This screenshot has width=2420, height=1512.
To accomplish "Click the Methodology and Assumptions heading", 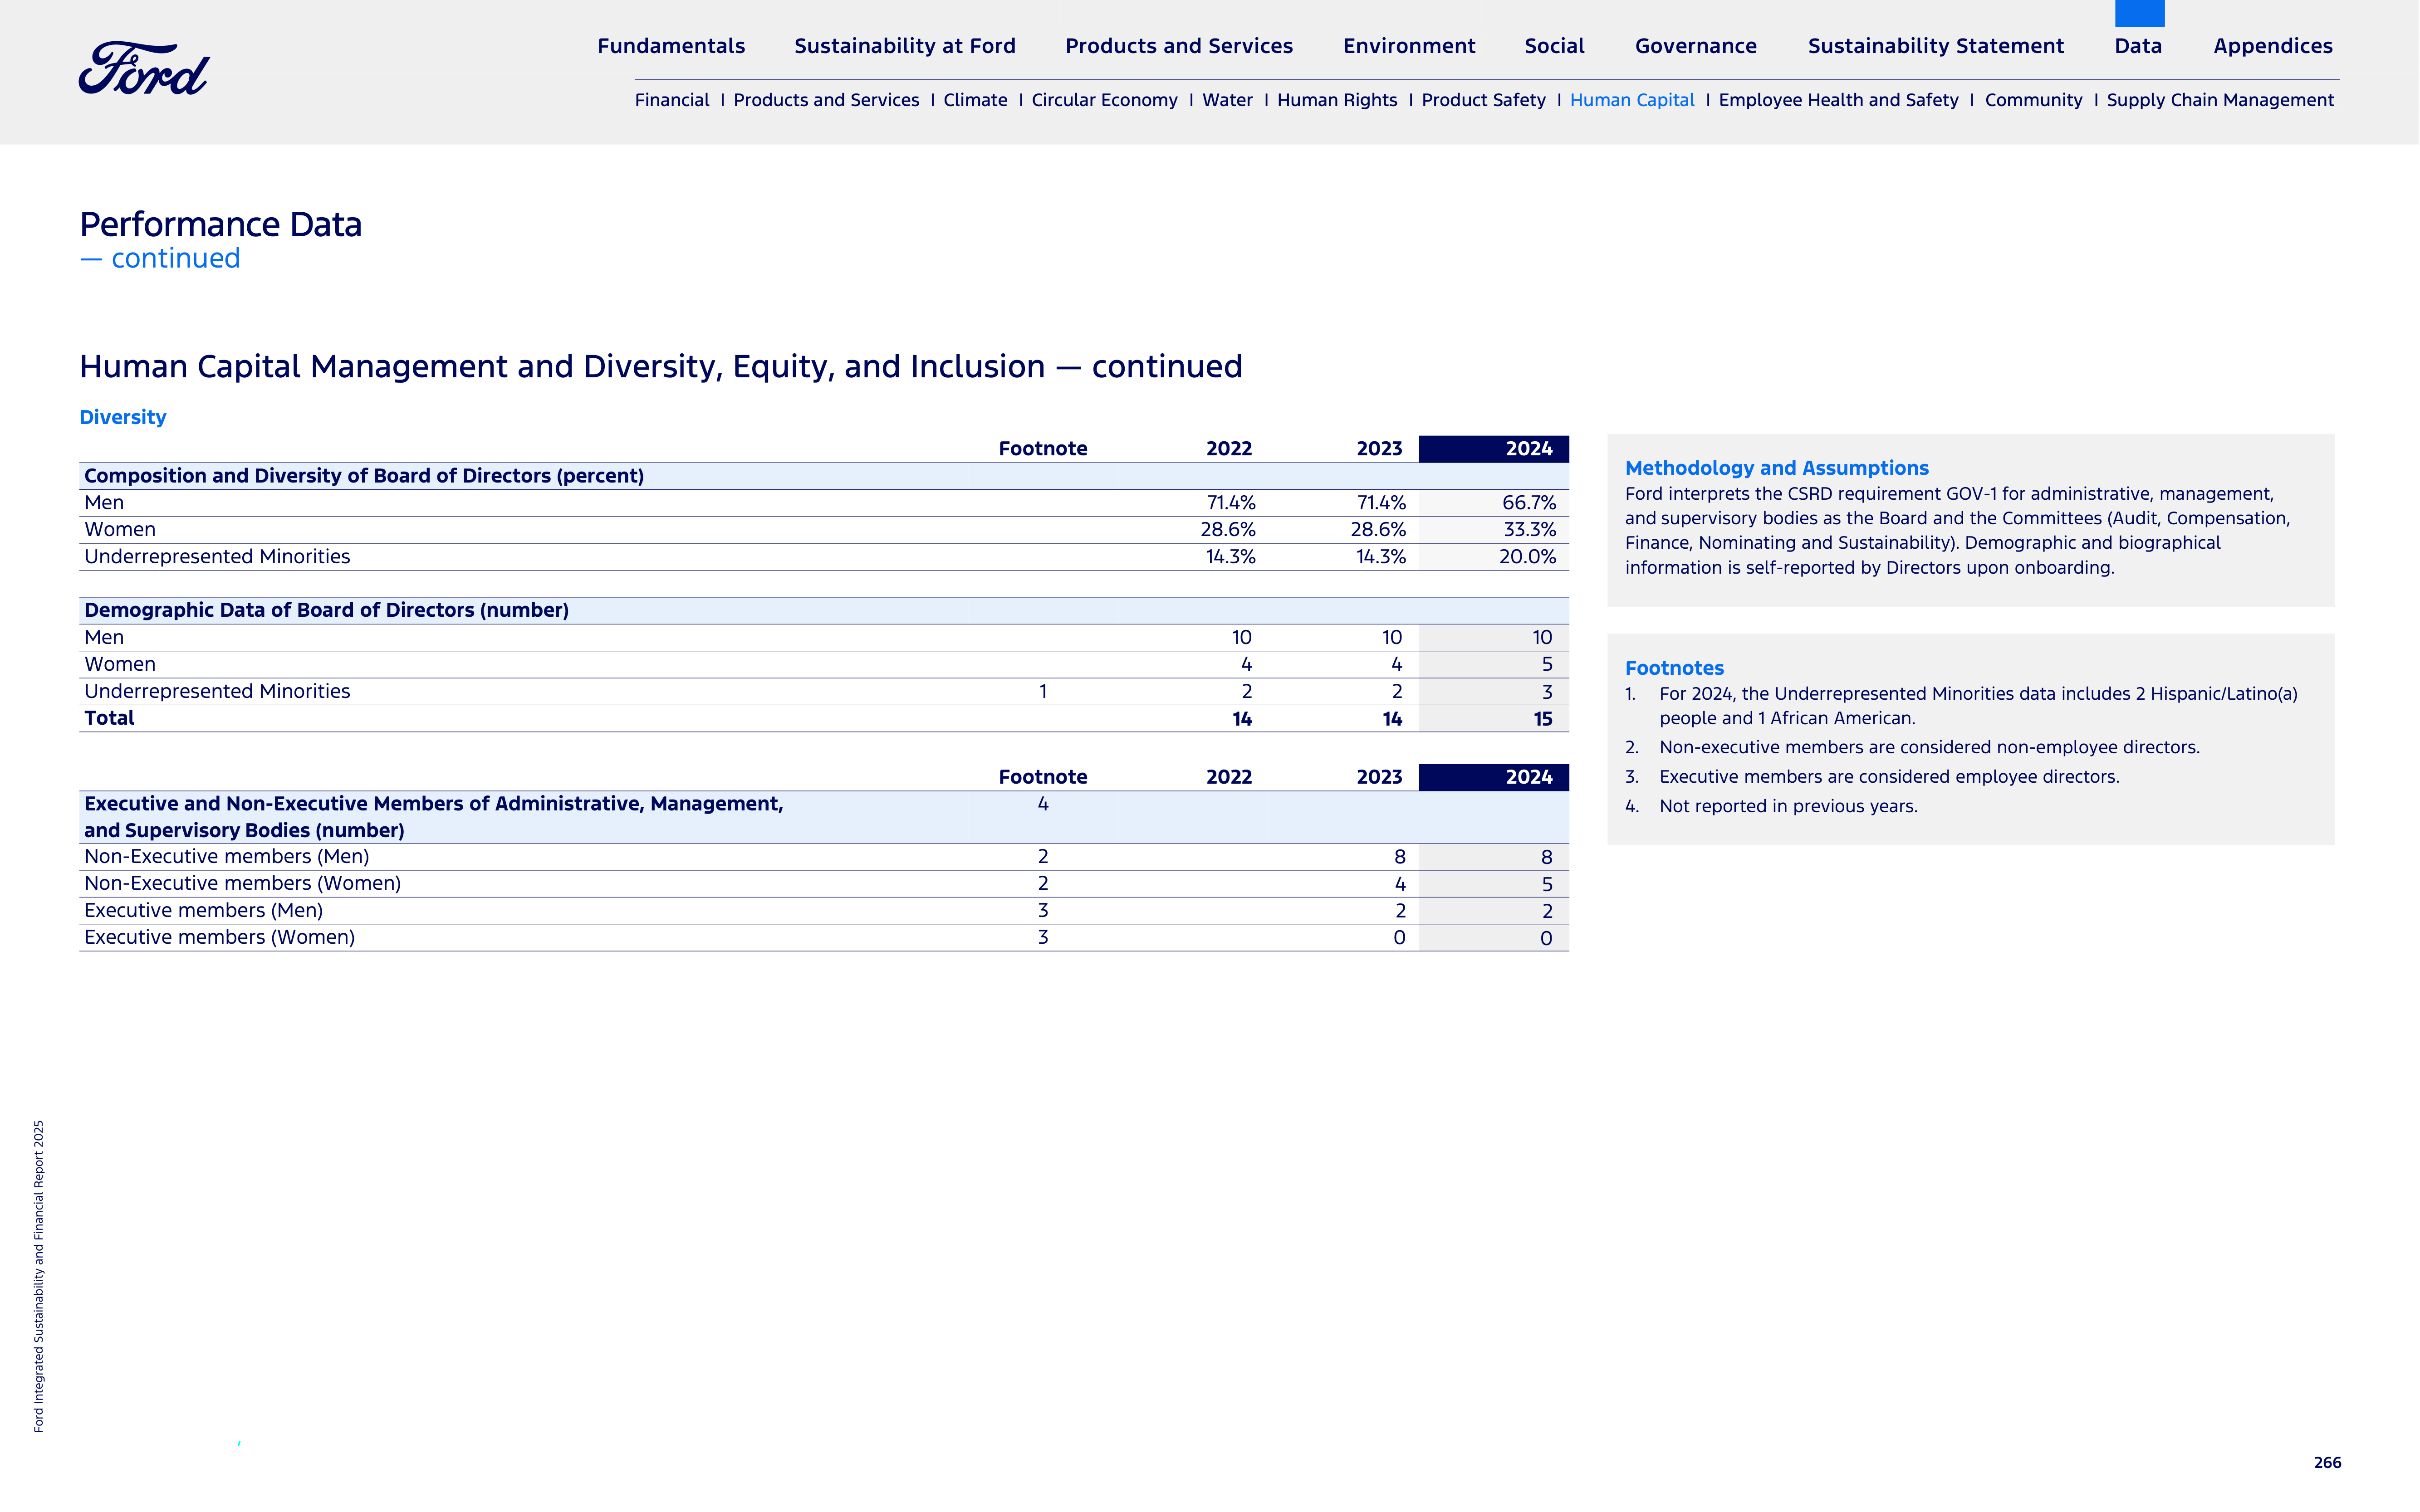I will [1776, 468].
